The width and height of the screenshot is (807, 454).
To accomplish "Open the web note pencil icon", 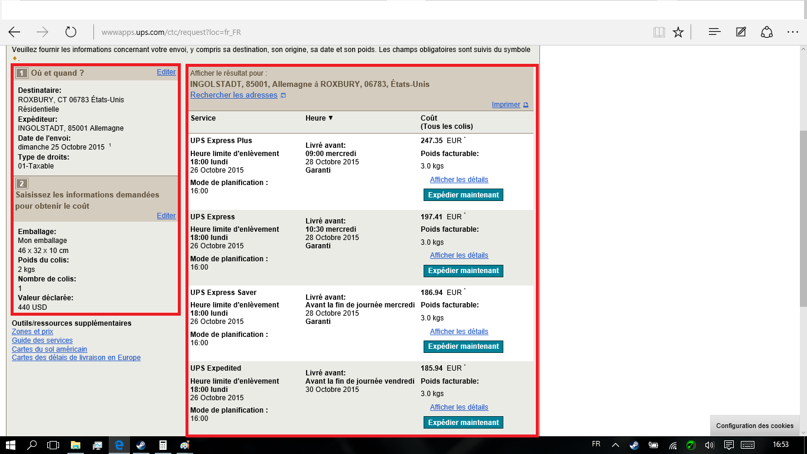I will (x=741, y=32).
